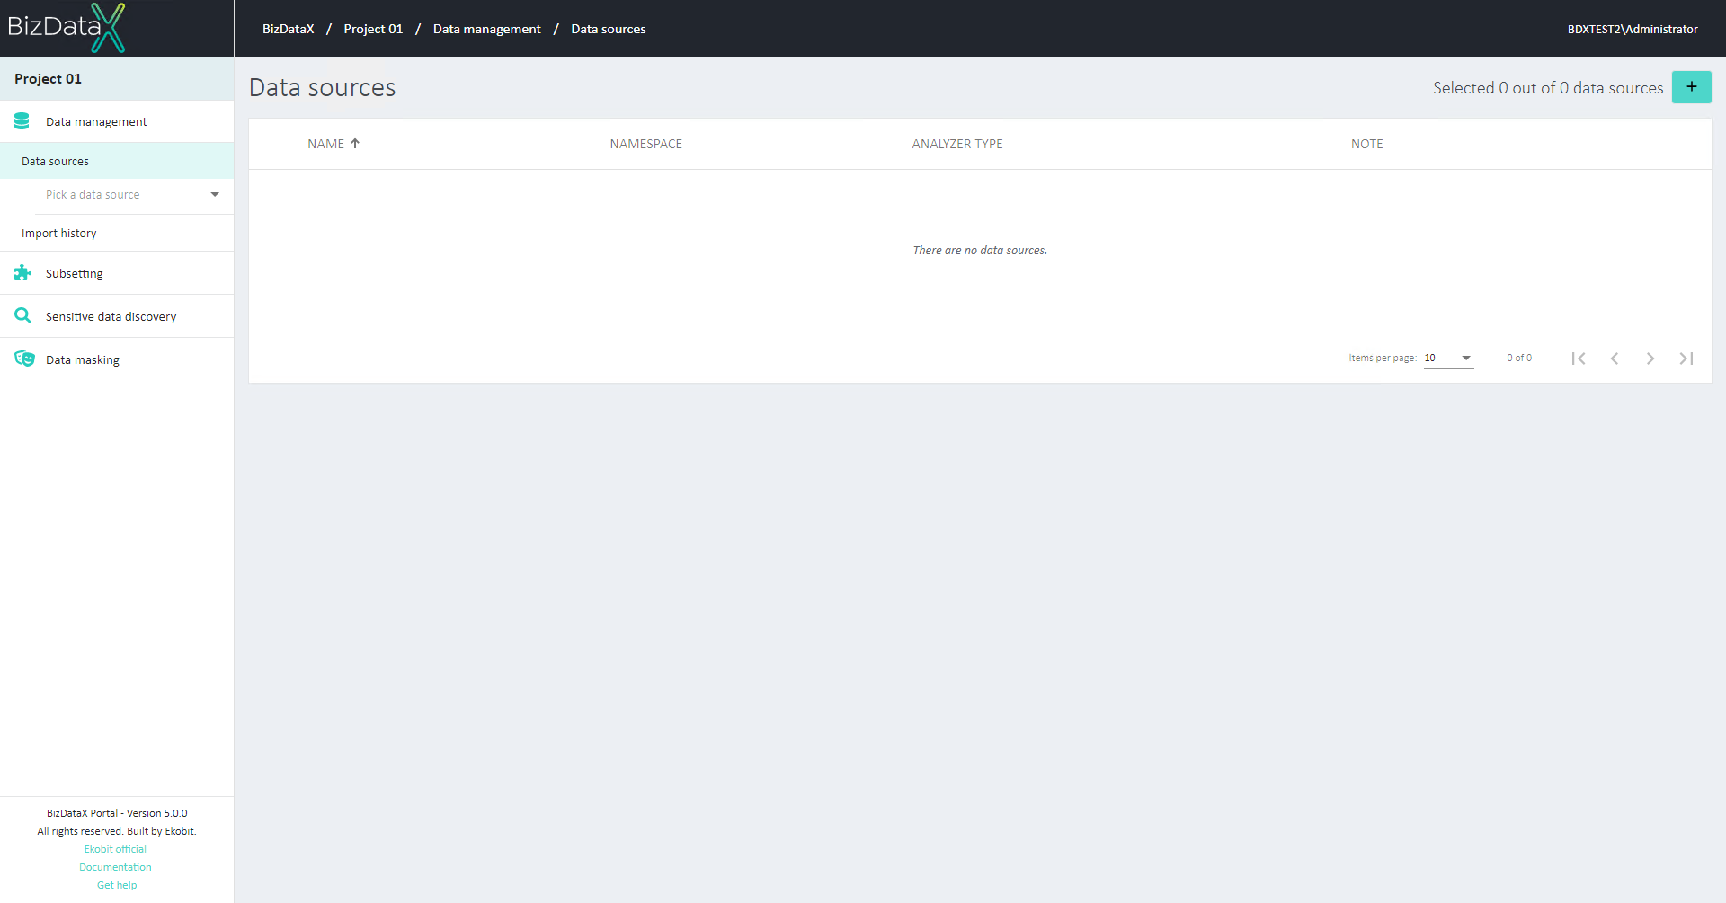Go to last page of results

(1686, 359)
